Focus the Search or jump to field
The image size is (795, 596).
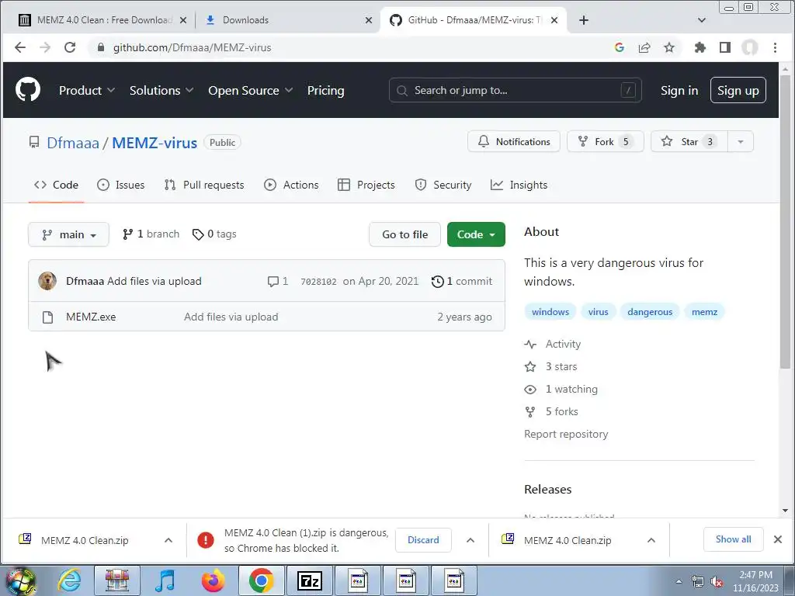tap(516, 90)
